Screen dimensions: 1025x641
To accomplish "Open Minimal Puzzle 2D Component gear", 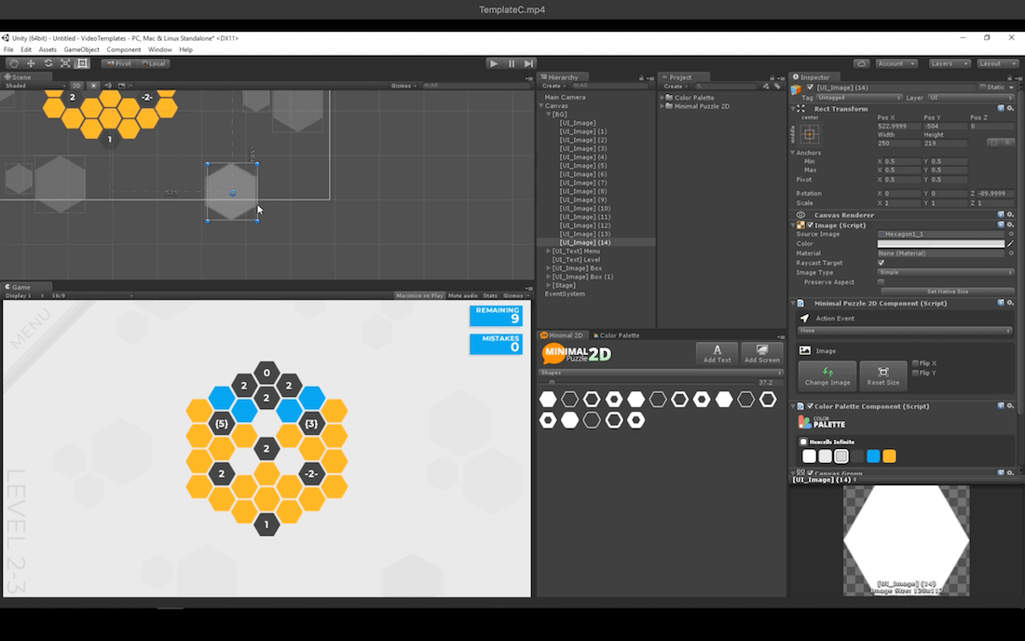I will (x=1010, y=303).
